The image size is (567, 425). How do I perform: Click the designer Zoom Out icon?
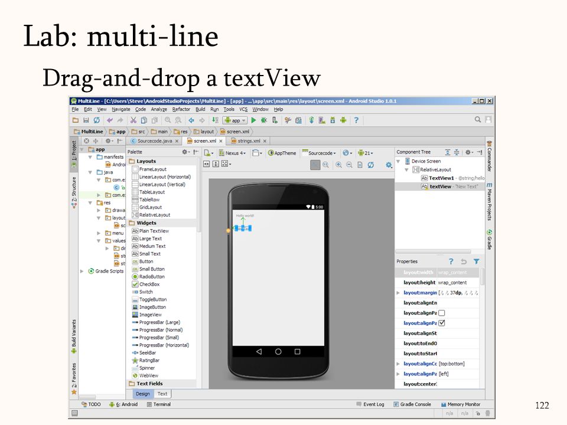click(349, 165)
